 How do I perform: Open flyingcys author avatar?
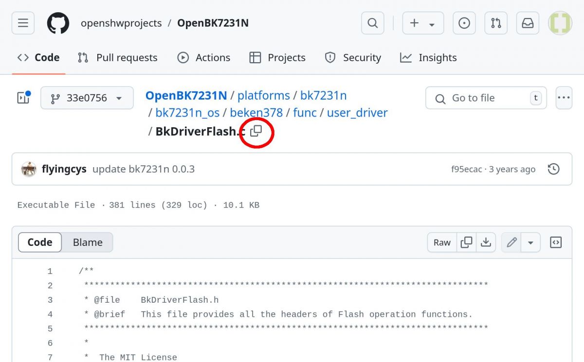tap(29, 169)
